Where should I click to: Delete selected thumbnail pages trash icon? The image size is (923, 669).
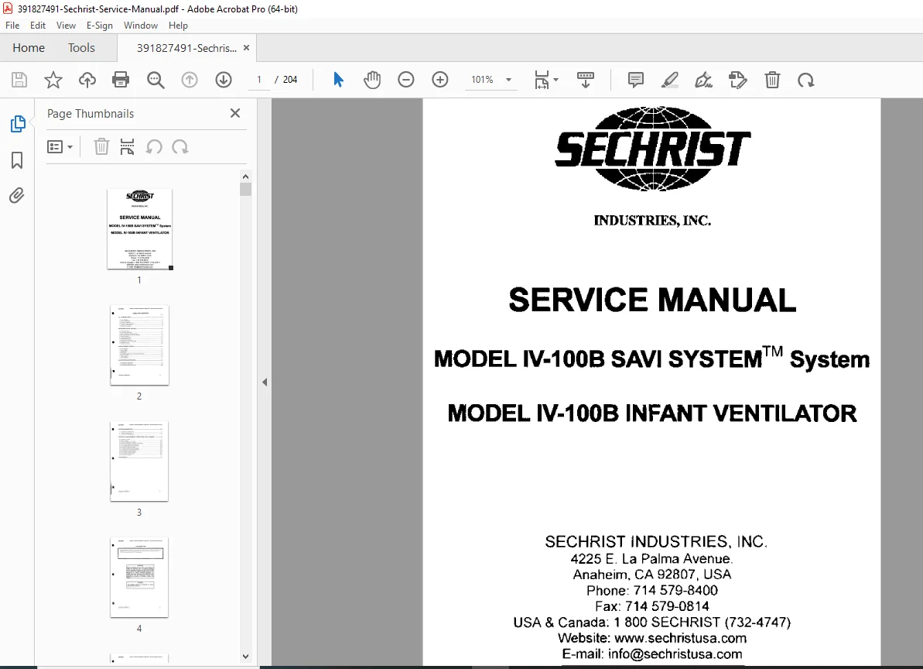(102, 146)
